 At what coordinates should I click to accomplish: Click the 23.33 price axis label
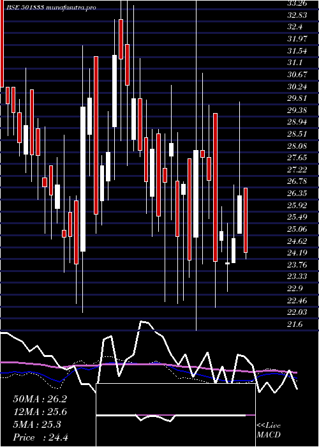[x=297, y=277]
